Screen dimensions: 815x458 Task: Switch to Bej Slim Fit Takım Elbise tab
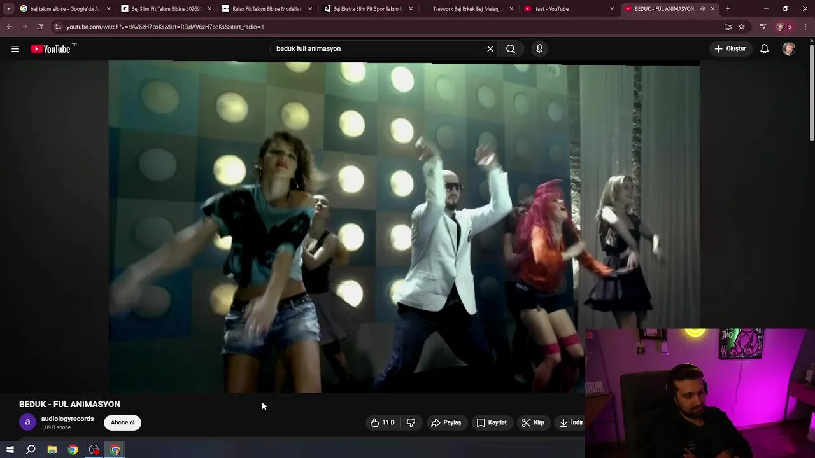coord(166,9)
